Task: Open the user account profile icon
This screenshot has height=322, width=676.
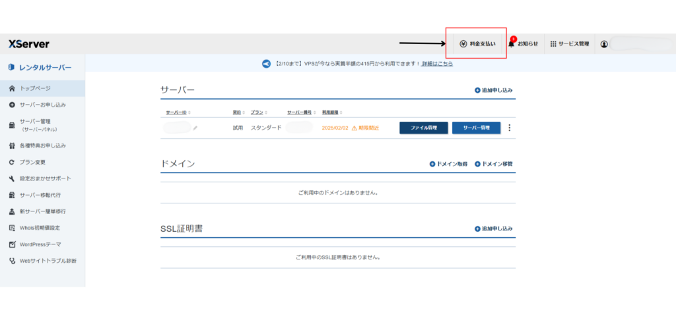Action: [604, 44]
